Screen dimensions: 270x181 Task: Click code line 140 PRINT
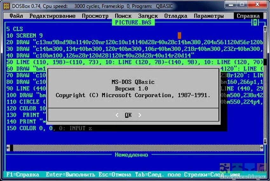click(26, 122)
